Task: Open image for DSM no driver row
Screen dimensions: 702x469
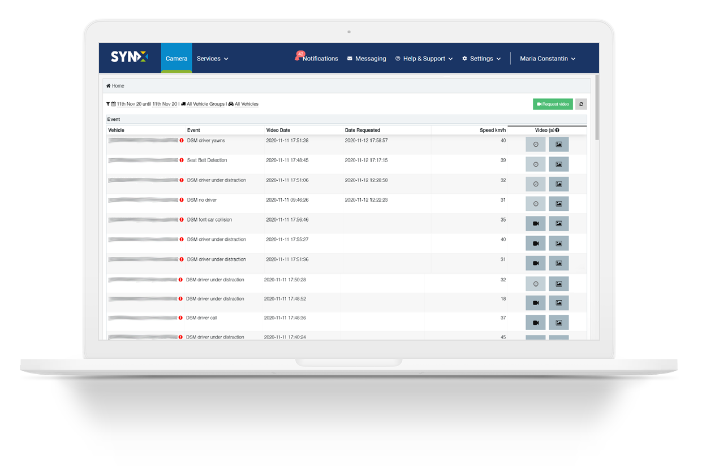Action: click(x=559, y=204)
